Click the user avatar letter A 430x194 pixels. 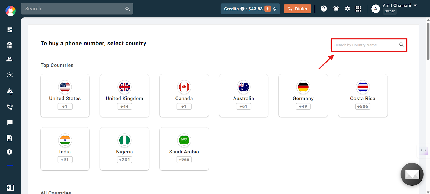(x=376, y=9)
